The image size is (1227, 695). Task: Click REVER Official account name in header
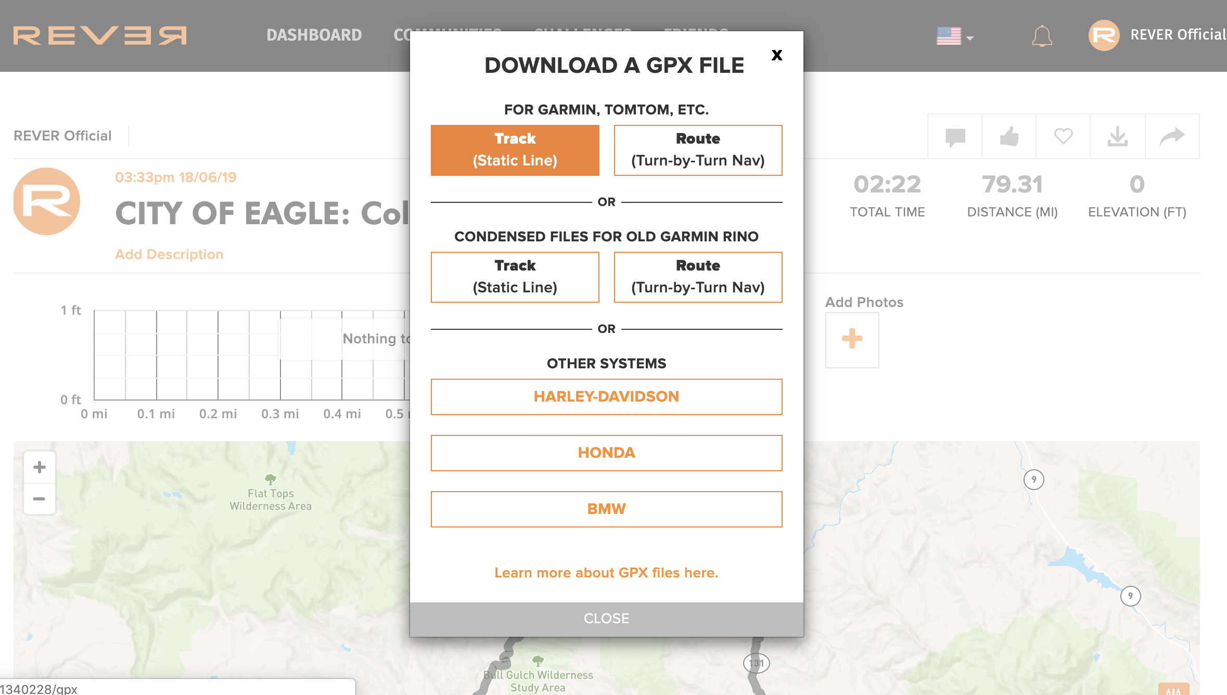click(x=1178, y=35)
